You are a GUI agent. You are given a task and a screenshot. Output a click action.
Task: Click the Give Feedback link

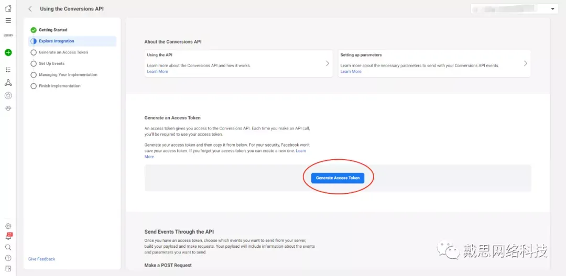click(41, 259)
